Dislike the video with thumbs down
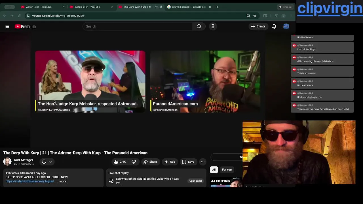The image size is (363, 204). [x=134, y=162]
